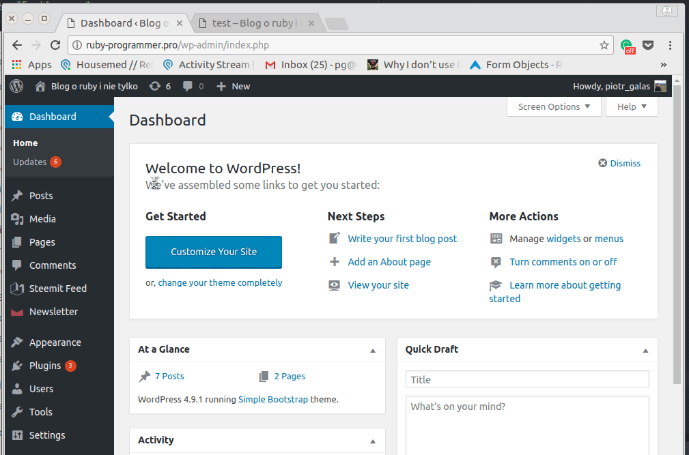The width and height of the screenshot is (689, 455).
Task: Click the Users person icon
Action: (17, 389)
